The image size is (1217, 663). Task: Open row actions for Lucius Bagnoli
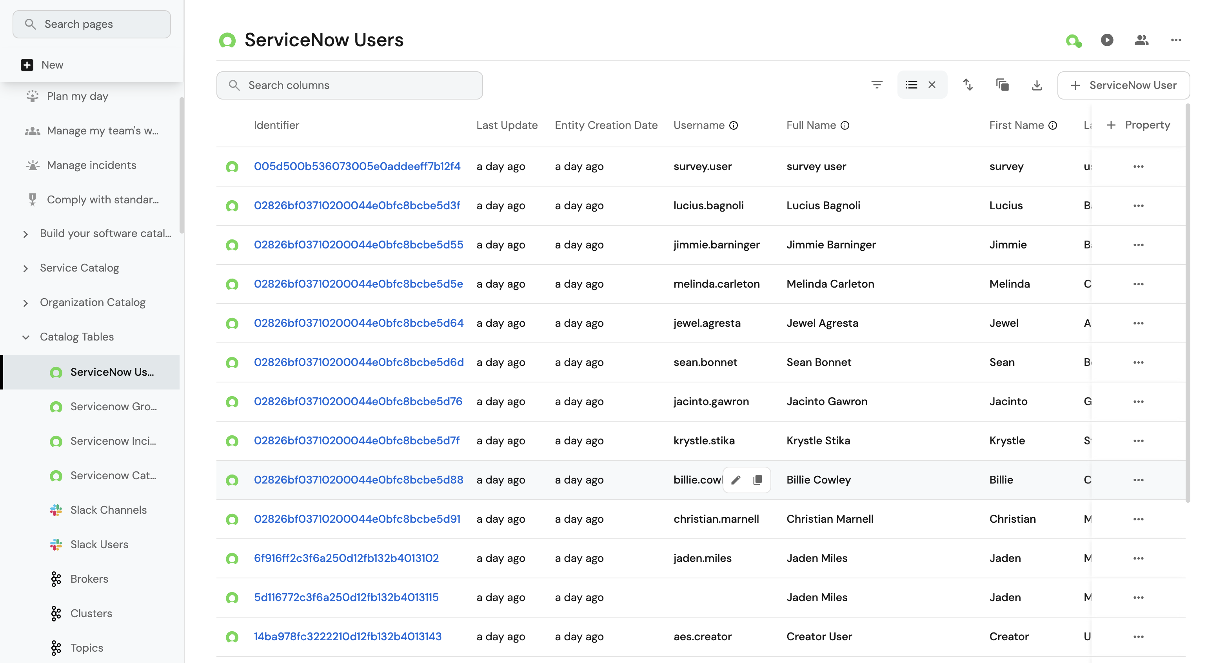tap(1138, 205)
